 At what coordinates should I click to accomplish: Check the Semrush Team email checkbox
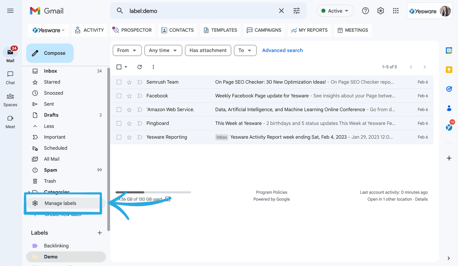[119, 82]
